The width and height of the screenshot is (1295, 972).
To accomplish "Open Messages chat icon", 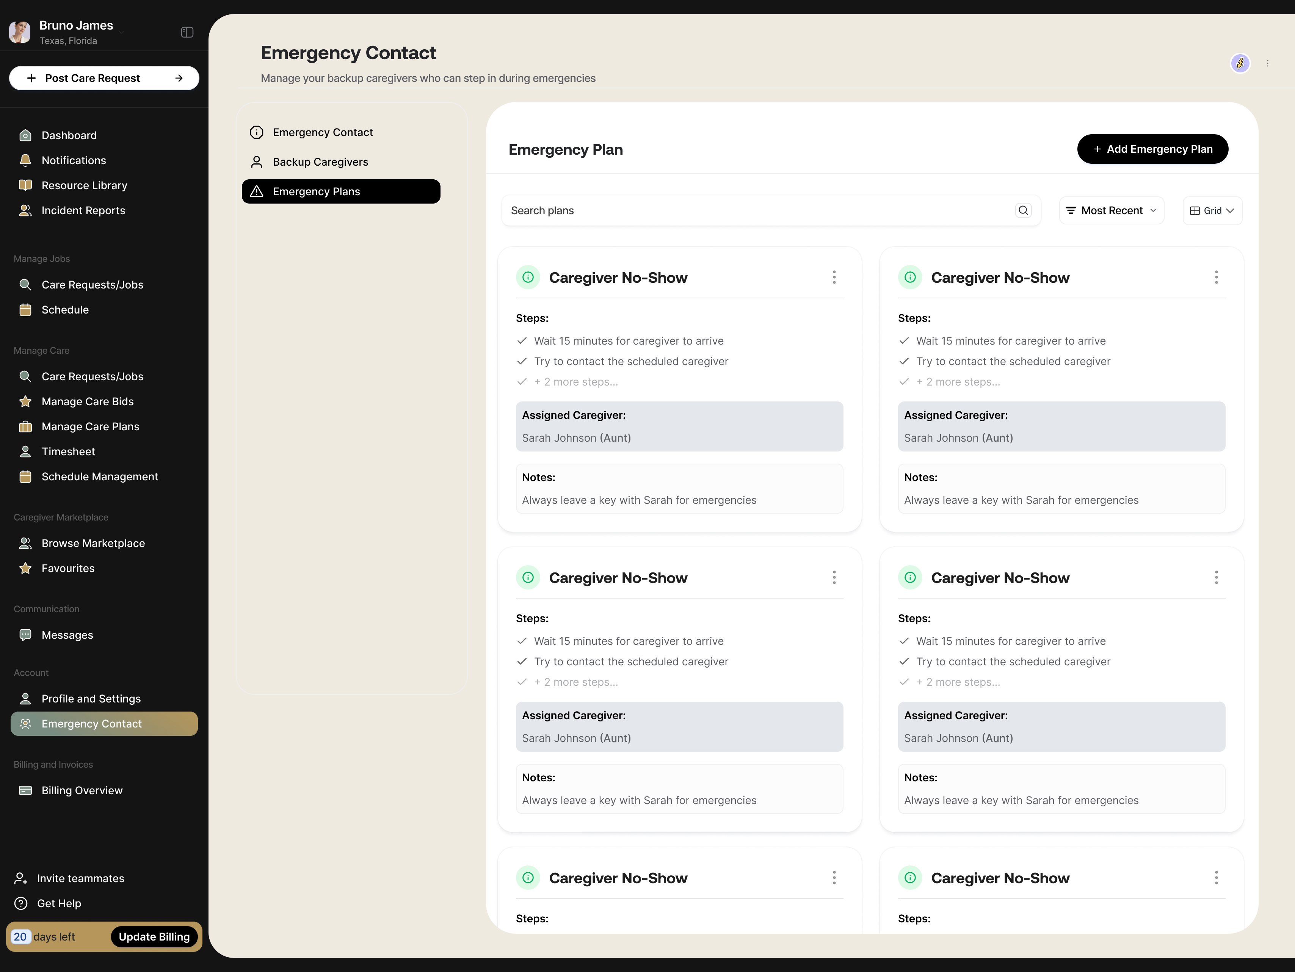I will [x=25, y=635].
